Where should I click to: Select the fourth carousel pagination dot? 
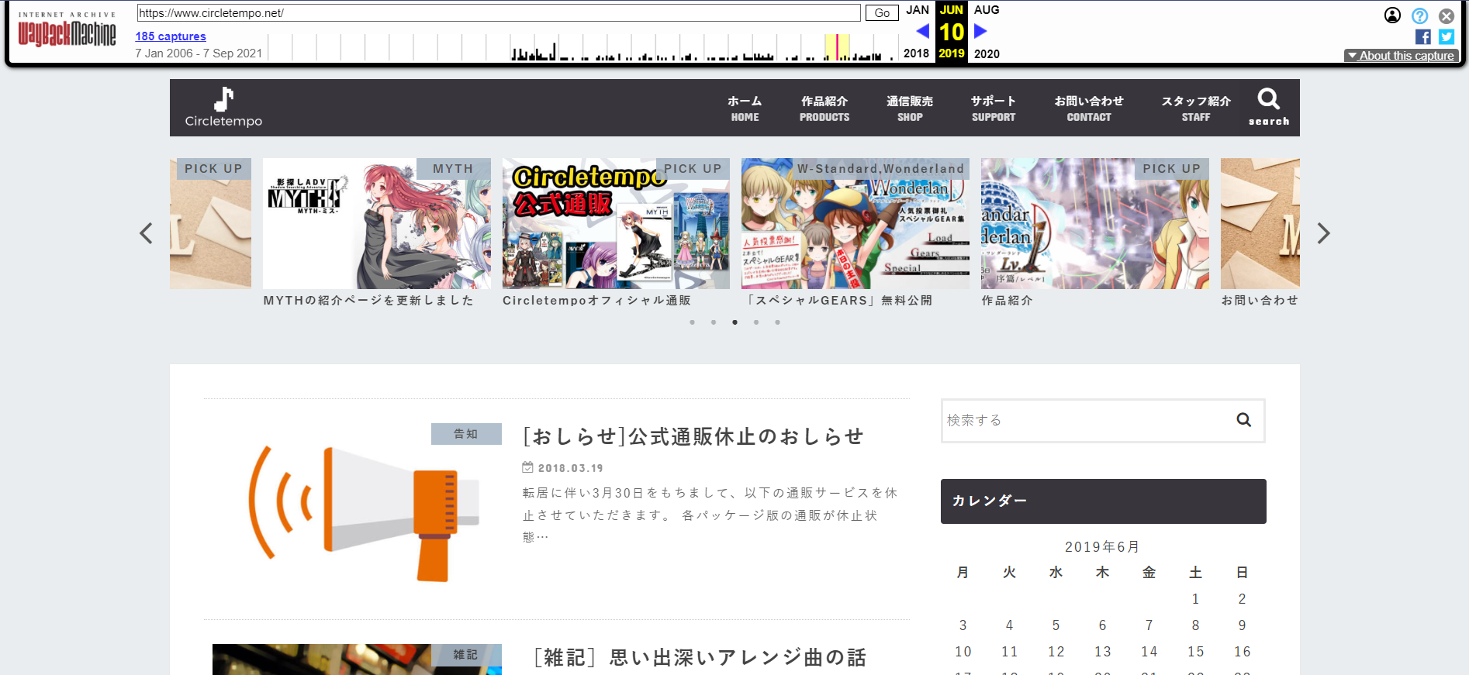tap(756, 322)
